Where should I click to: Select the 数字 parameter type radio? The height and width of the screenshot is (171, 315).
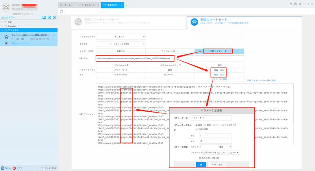pyautogui.click(x=205, y=125)
